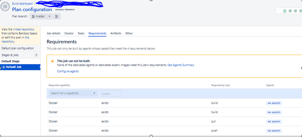Click the orange warning triangle icon
This screenshot has width=302, height=137.
click(x=52, y=61)
